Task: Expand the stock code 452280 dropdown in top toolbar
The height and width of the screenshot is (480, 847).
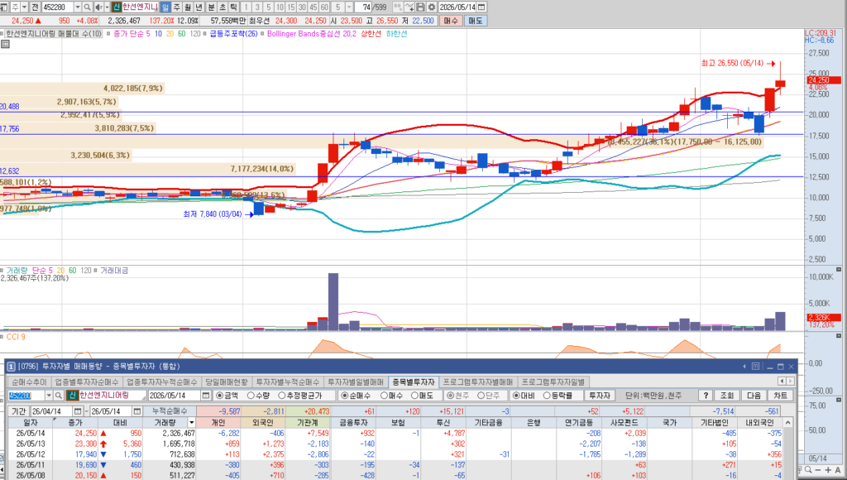Action: pyautogui.click(x=77, y=7)
